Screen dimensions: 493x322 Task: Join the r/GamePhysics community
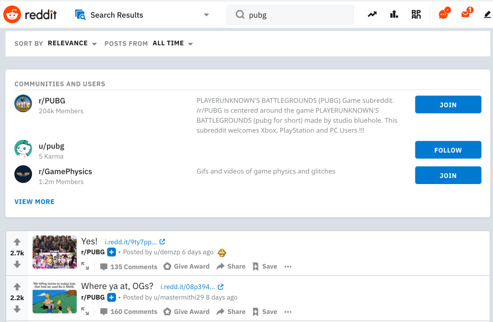[x=448, y=175]
